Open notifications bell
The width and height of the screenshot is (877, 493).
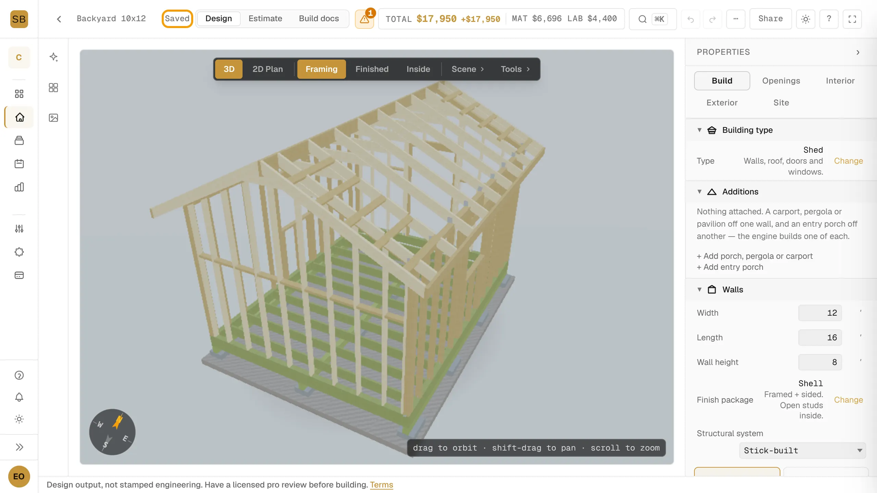tap(19, 397)
